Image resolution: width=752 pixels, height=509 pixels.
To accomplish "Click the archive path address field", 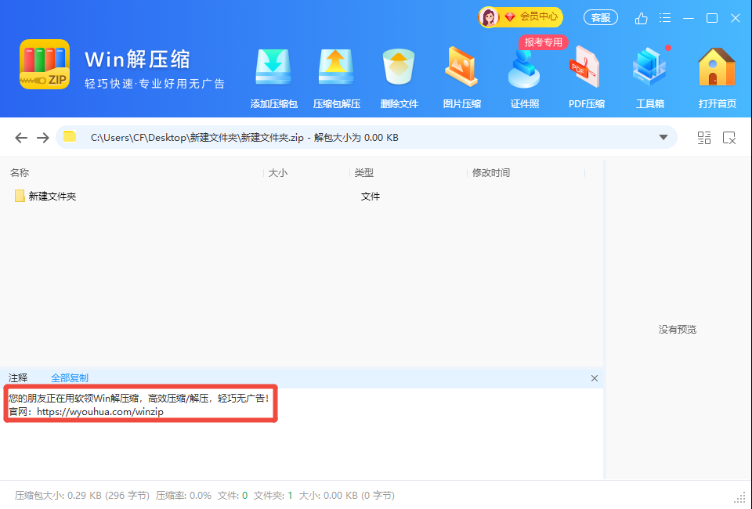I will 367,138.
